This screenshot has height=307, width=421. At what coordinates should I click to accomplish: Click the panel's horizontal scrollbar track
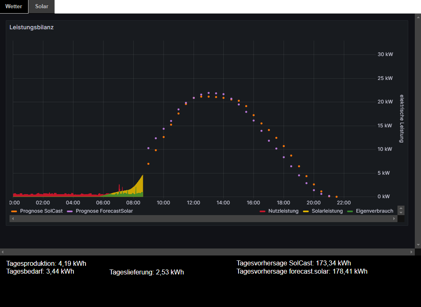point(203,218)
